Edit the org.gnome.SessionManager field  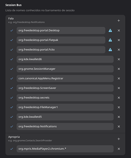tap(65, 69)
